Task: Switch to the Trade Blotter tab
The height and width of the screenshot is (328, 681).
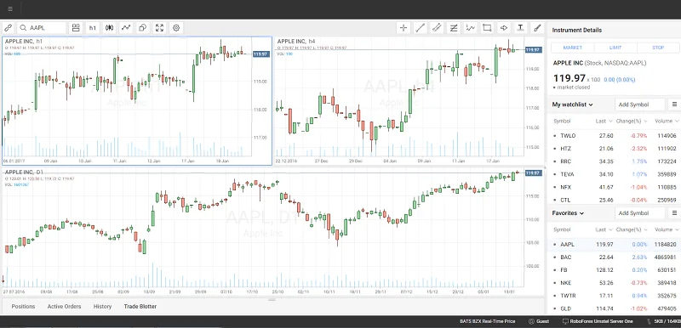Action: [x=140, y=307]
